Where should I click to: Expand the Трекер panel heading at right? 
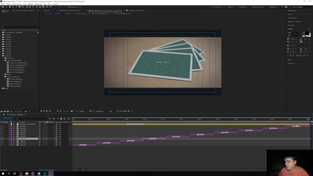click(x=291, y=64)
